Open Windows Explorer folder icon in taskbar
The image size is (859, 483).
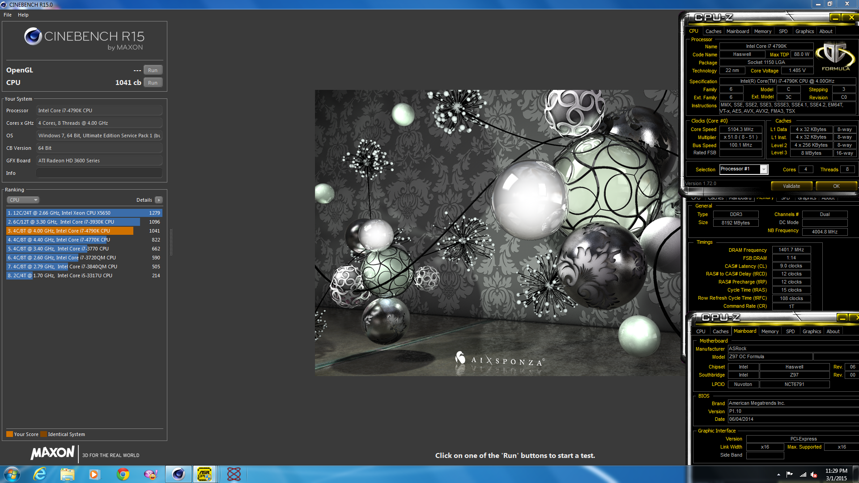coord(68,474)
